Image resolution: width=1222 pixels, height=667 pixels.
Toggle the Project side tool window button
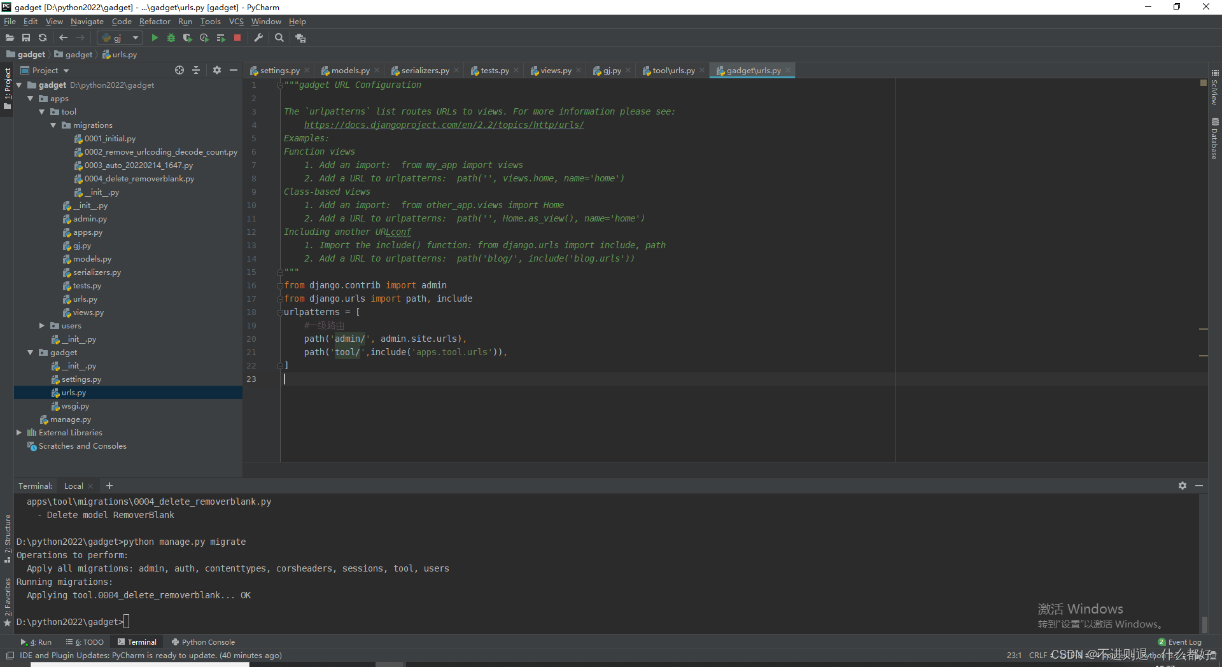pyautogui.click(x=8, y=88)
